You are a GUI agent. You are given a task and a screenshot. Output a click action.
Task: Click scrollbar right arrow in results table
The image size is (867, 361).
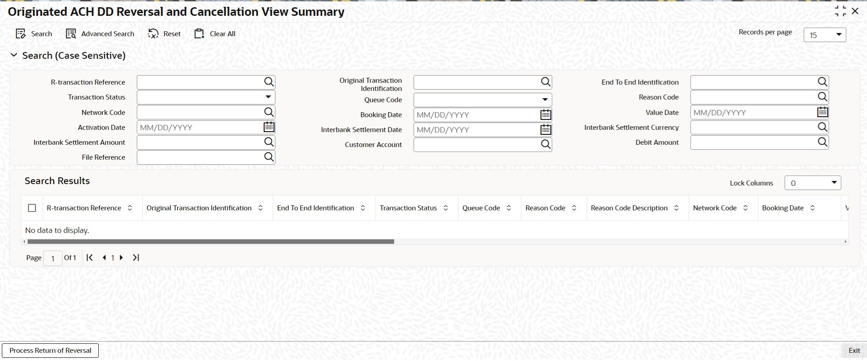click(845, 242)
